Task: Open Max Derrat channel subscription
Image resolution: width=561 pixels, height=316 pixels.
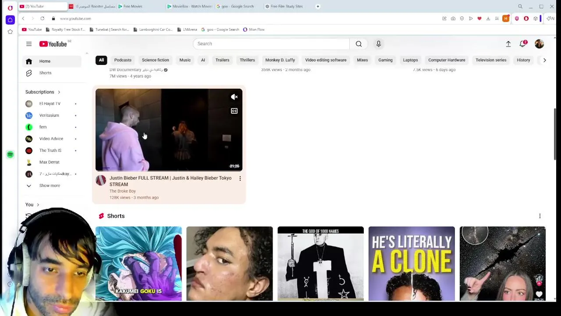Action: coord(49,162)
